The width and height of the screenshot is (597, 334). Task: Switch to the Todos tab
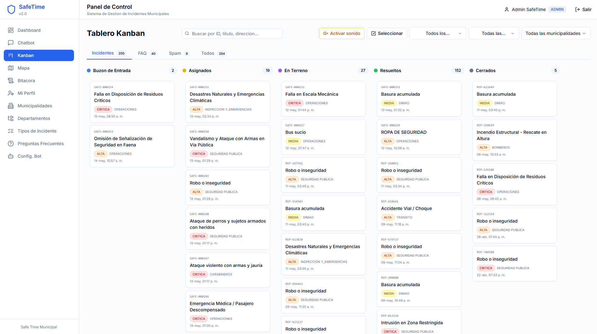pyautogui.click(x=214, y=53)
